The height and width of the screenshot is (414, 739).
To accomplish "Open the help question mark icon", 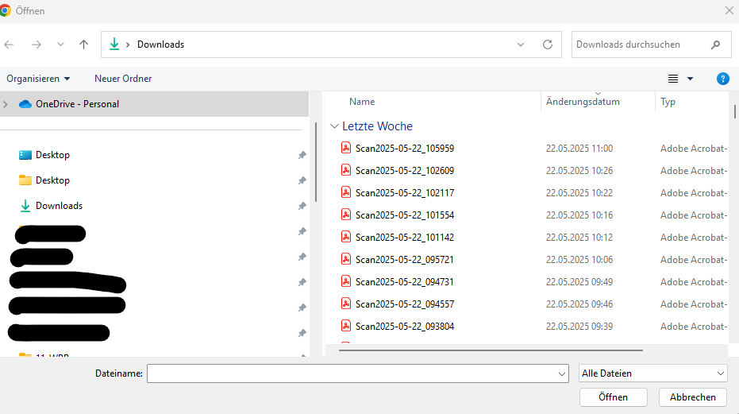I will (x=722, y=79).
